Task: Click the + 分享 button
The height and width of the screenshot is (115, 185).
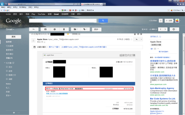Action: [169, 21]
